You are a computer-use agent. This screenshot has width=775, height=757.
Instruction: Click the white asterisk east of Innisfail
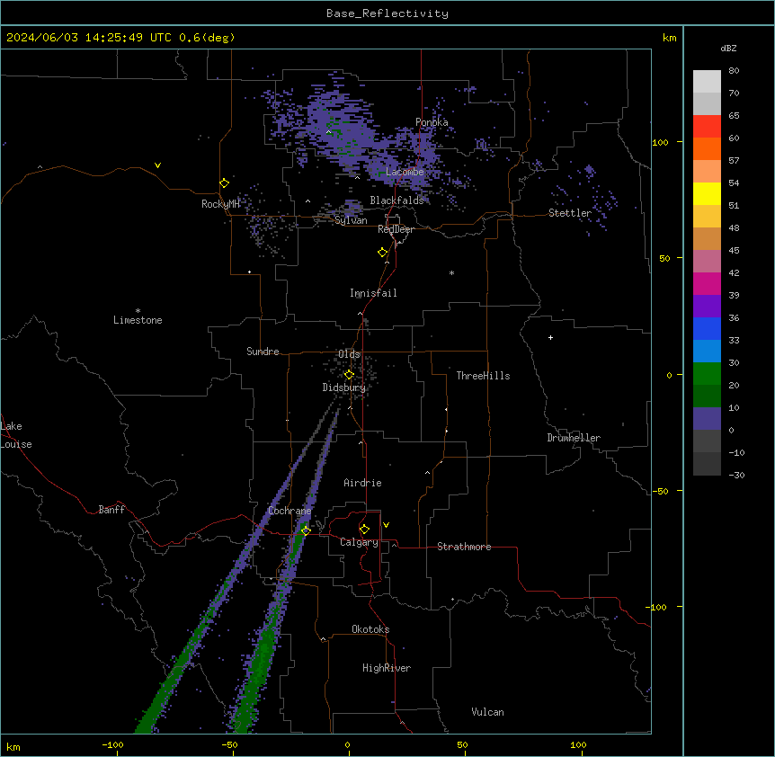click(451, 272)
